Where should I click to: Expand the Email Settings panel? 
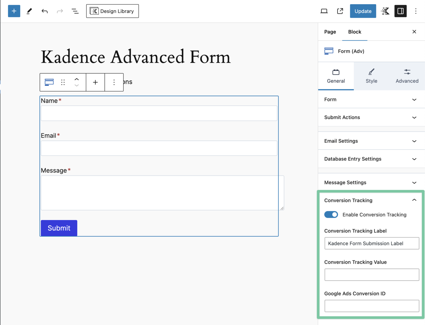[371, 141]
